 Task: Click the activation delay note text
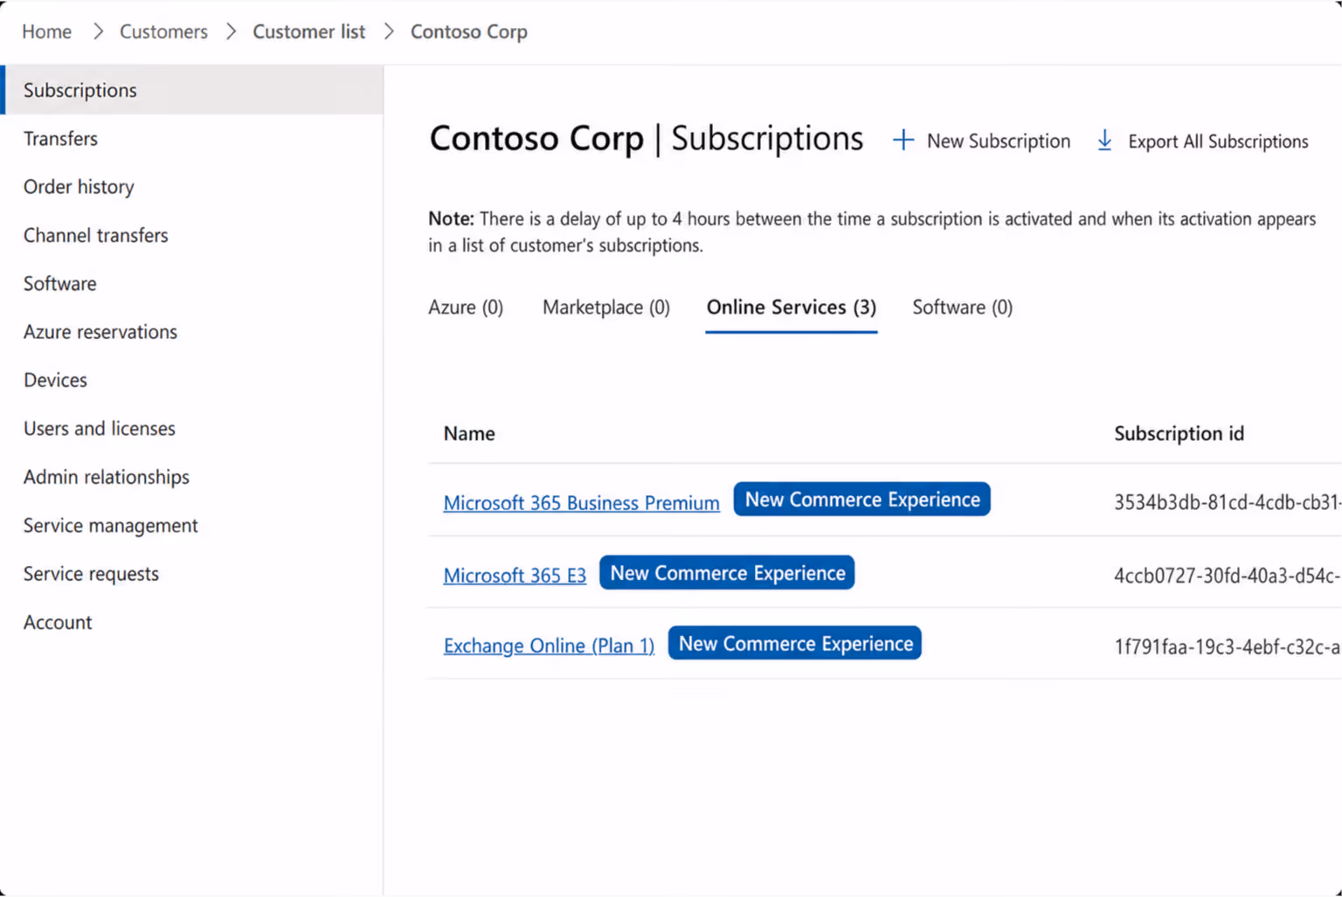[872, 232]
